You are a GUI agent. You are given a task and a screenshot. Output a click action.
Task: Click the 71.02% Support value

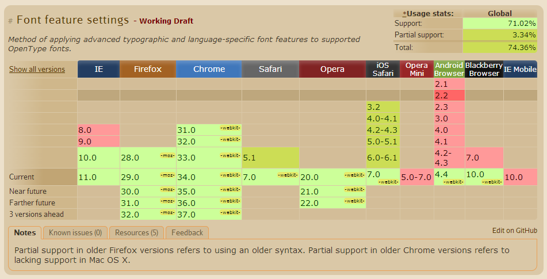(500, 24)
